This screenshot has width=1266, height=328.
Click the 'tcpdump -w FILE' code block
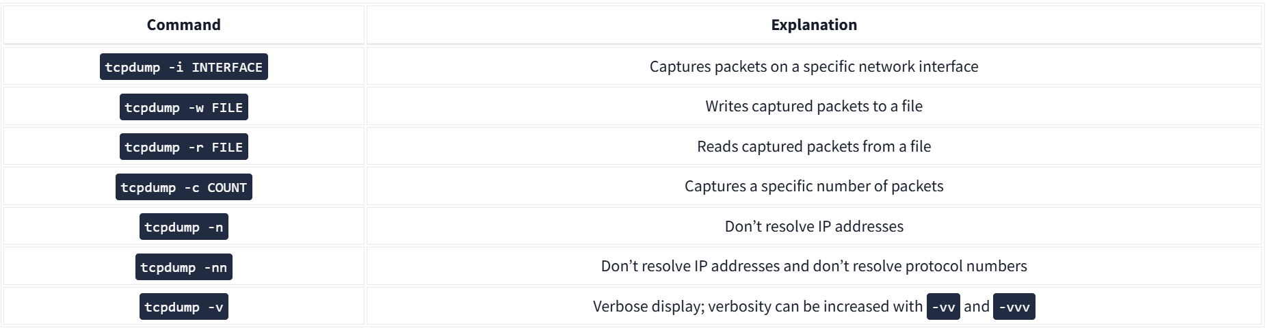tap(183, 107)
